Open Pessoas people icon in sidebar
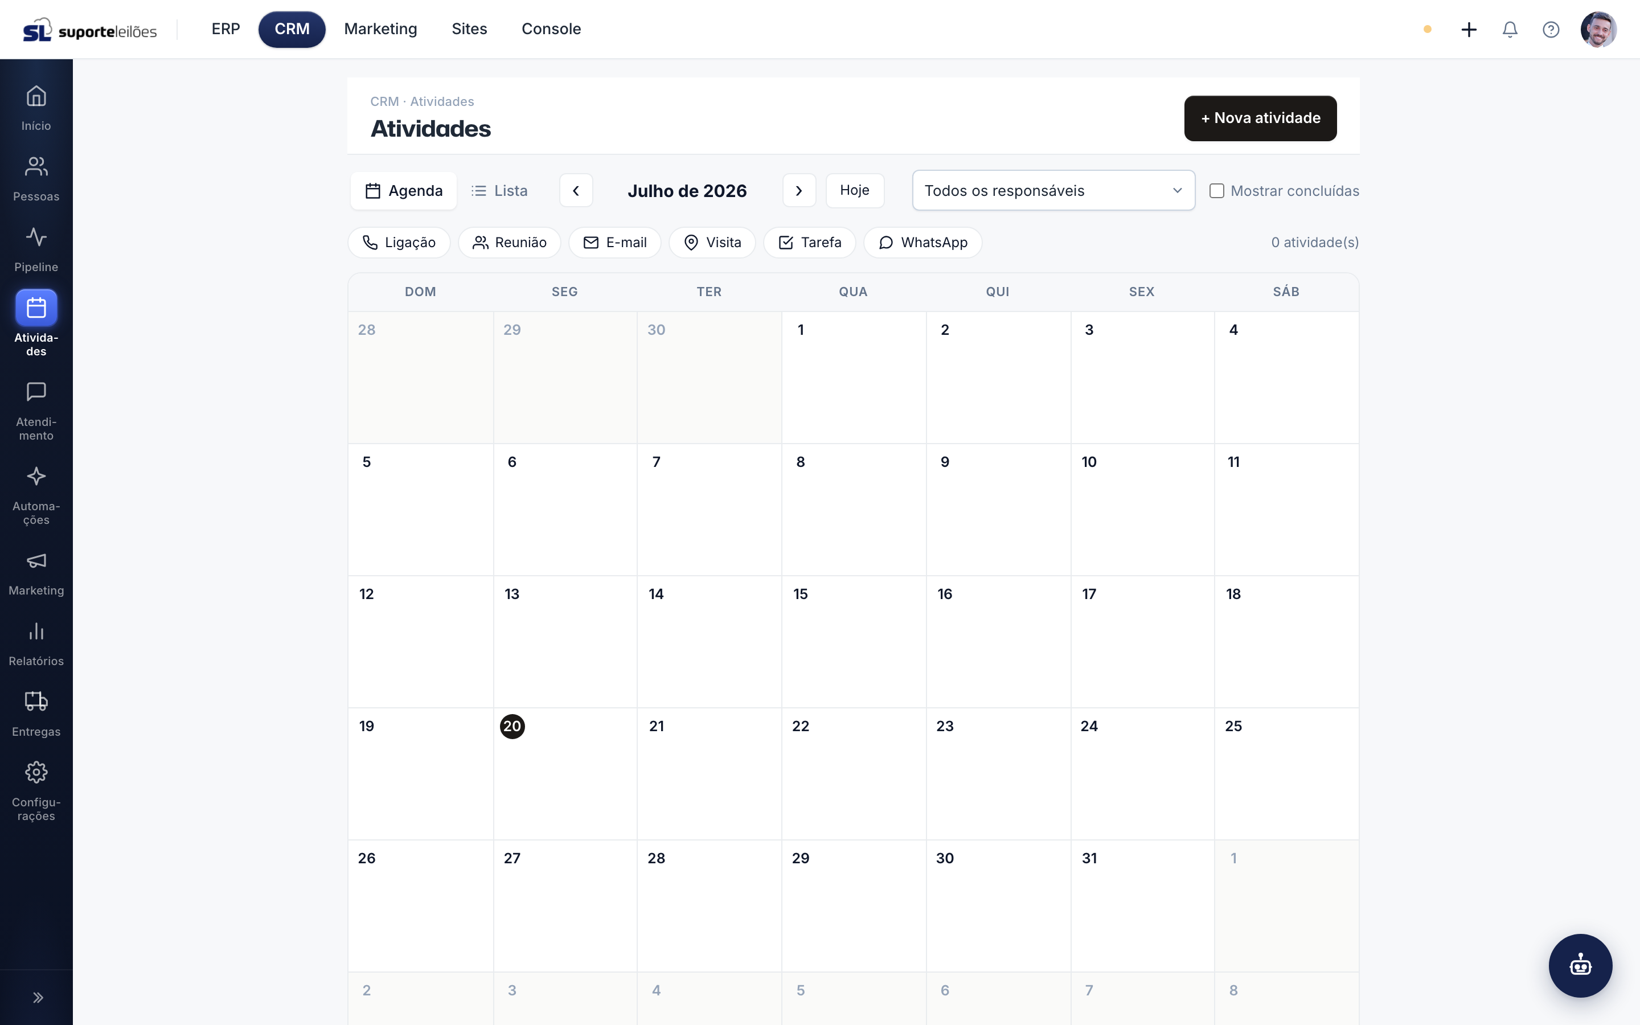Viewport: 1640px width, 1025px height. tap(36, 167)
